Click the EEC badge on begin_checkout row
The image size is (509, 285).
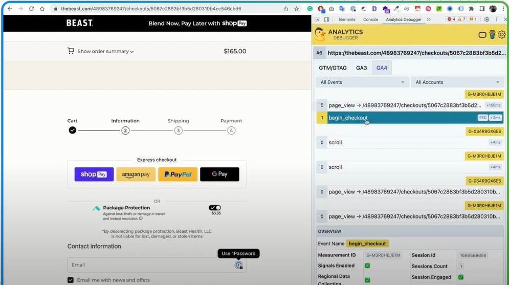point(483,118)
